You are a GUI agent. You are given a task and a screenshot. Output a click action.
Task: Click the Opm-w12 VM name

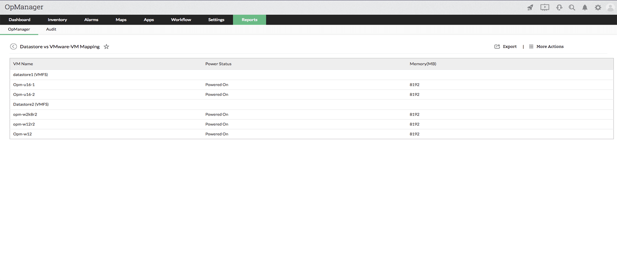[x=22, y=134]
